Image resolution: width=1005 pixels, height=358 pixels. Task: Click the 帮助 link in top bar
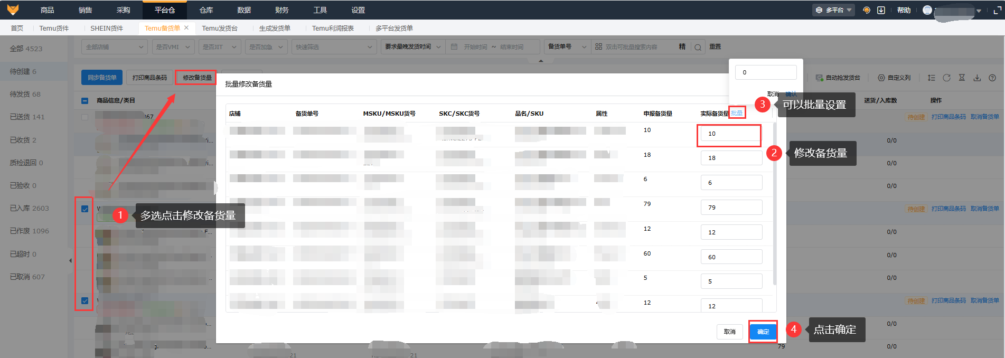904,10
